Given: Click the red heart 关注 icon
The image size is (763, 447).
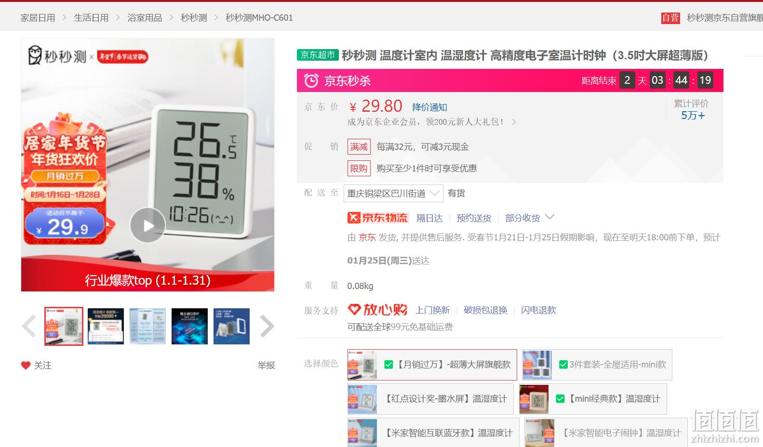Looking at the screenshot, I should [x=26, y=366].
